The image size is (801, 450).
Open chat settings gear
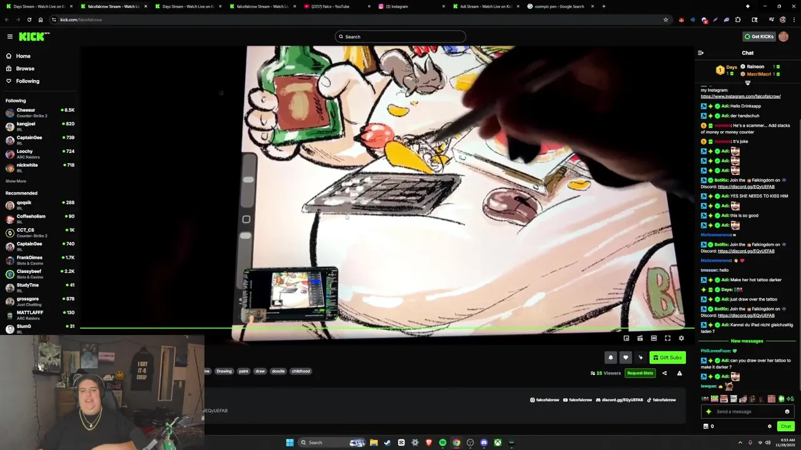click(770, 426)
